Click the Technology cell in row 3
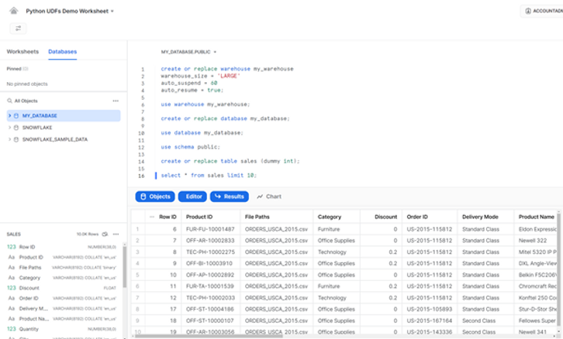This screenshot has width=563, height=339. pyautogui.click(x=337, y=252)
